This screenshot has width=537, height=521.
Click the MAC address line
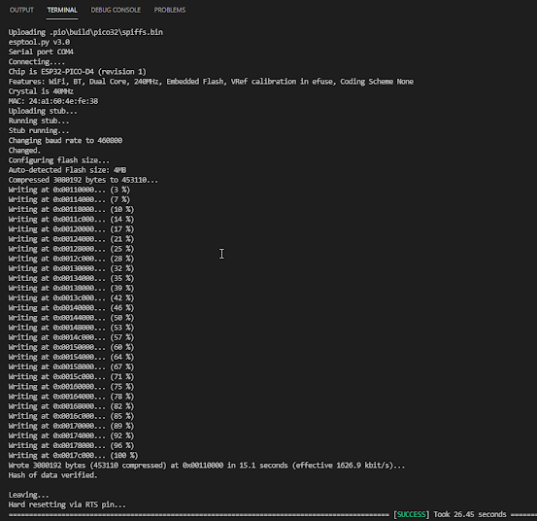pyautogui.click(x=53, y=101)
